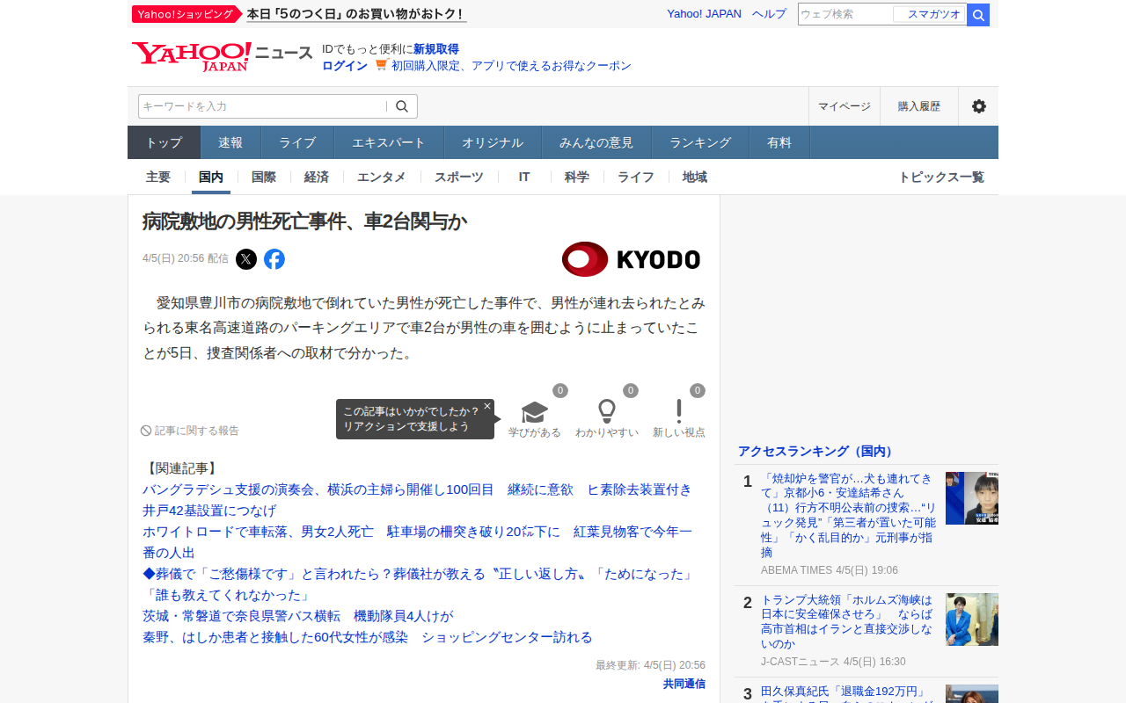Open the ライブ navigation tab

click(x=297, y=142)
